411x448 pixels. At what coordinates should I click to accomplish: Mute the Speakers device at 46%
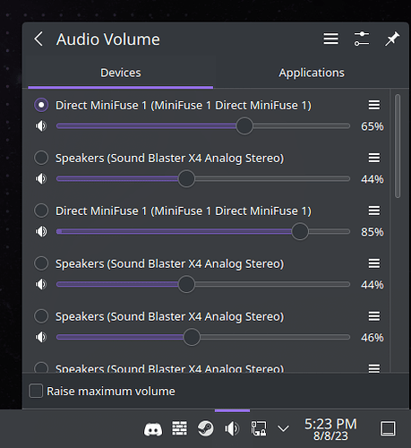pyautogui.click(x=41, y=337)
